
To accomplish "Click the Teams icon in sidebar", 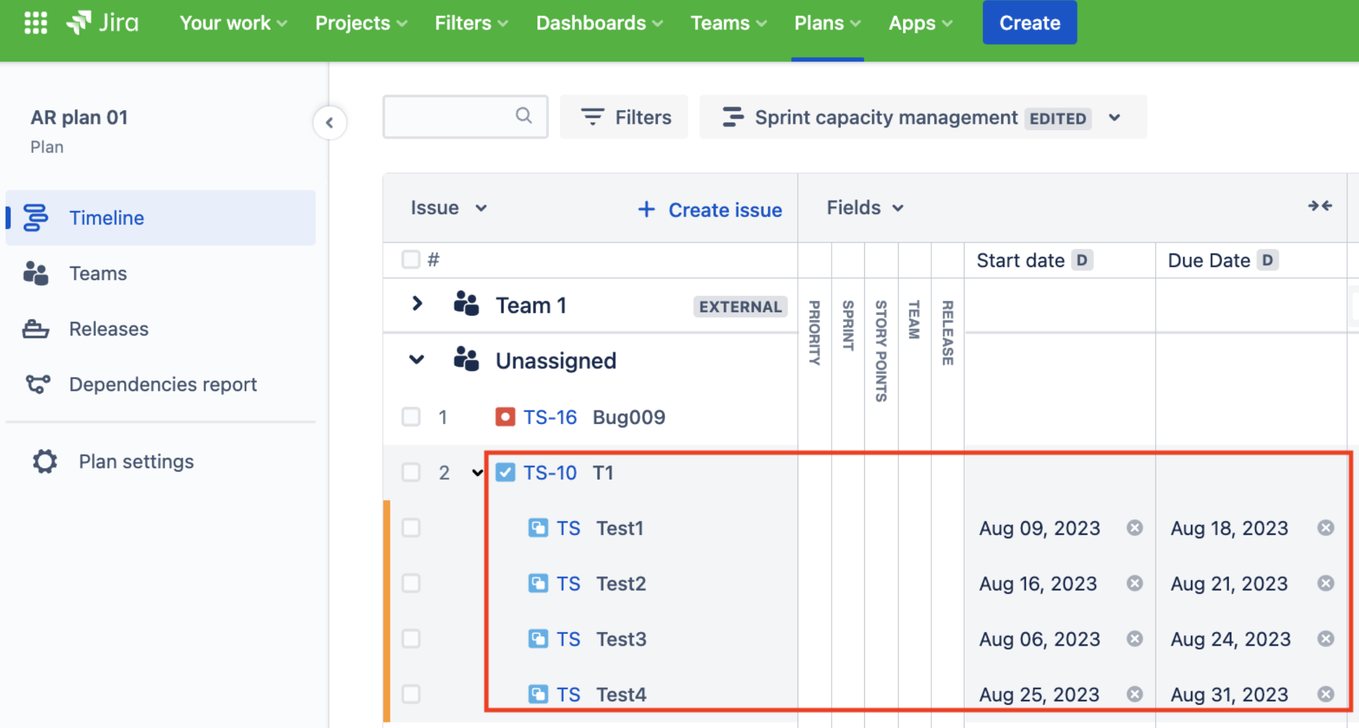I will point(36,273).
